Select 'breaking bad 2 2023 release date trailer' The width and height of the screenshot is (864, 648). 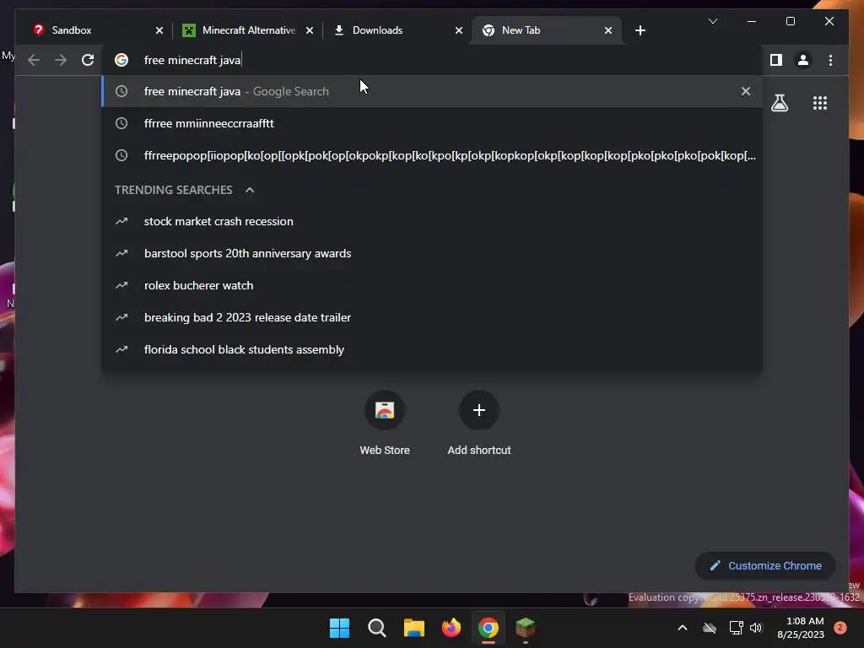(432, 317)
